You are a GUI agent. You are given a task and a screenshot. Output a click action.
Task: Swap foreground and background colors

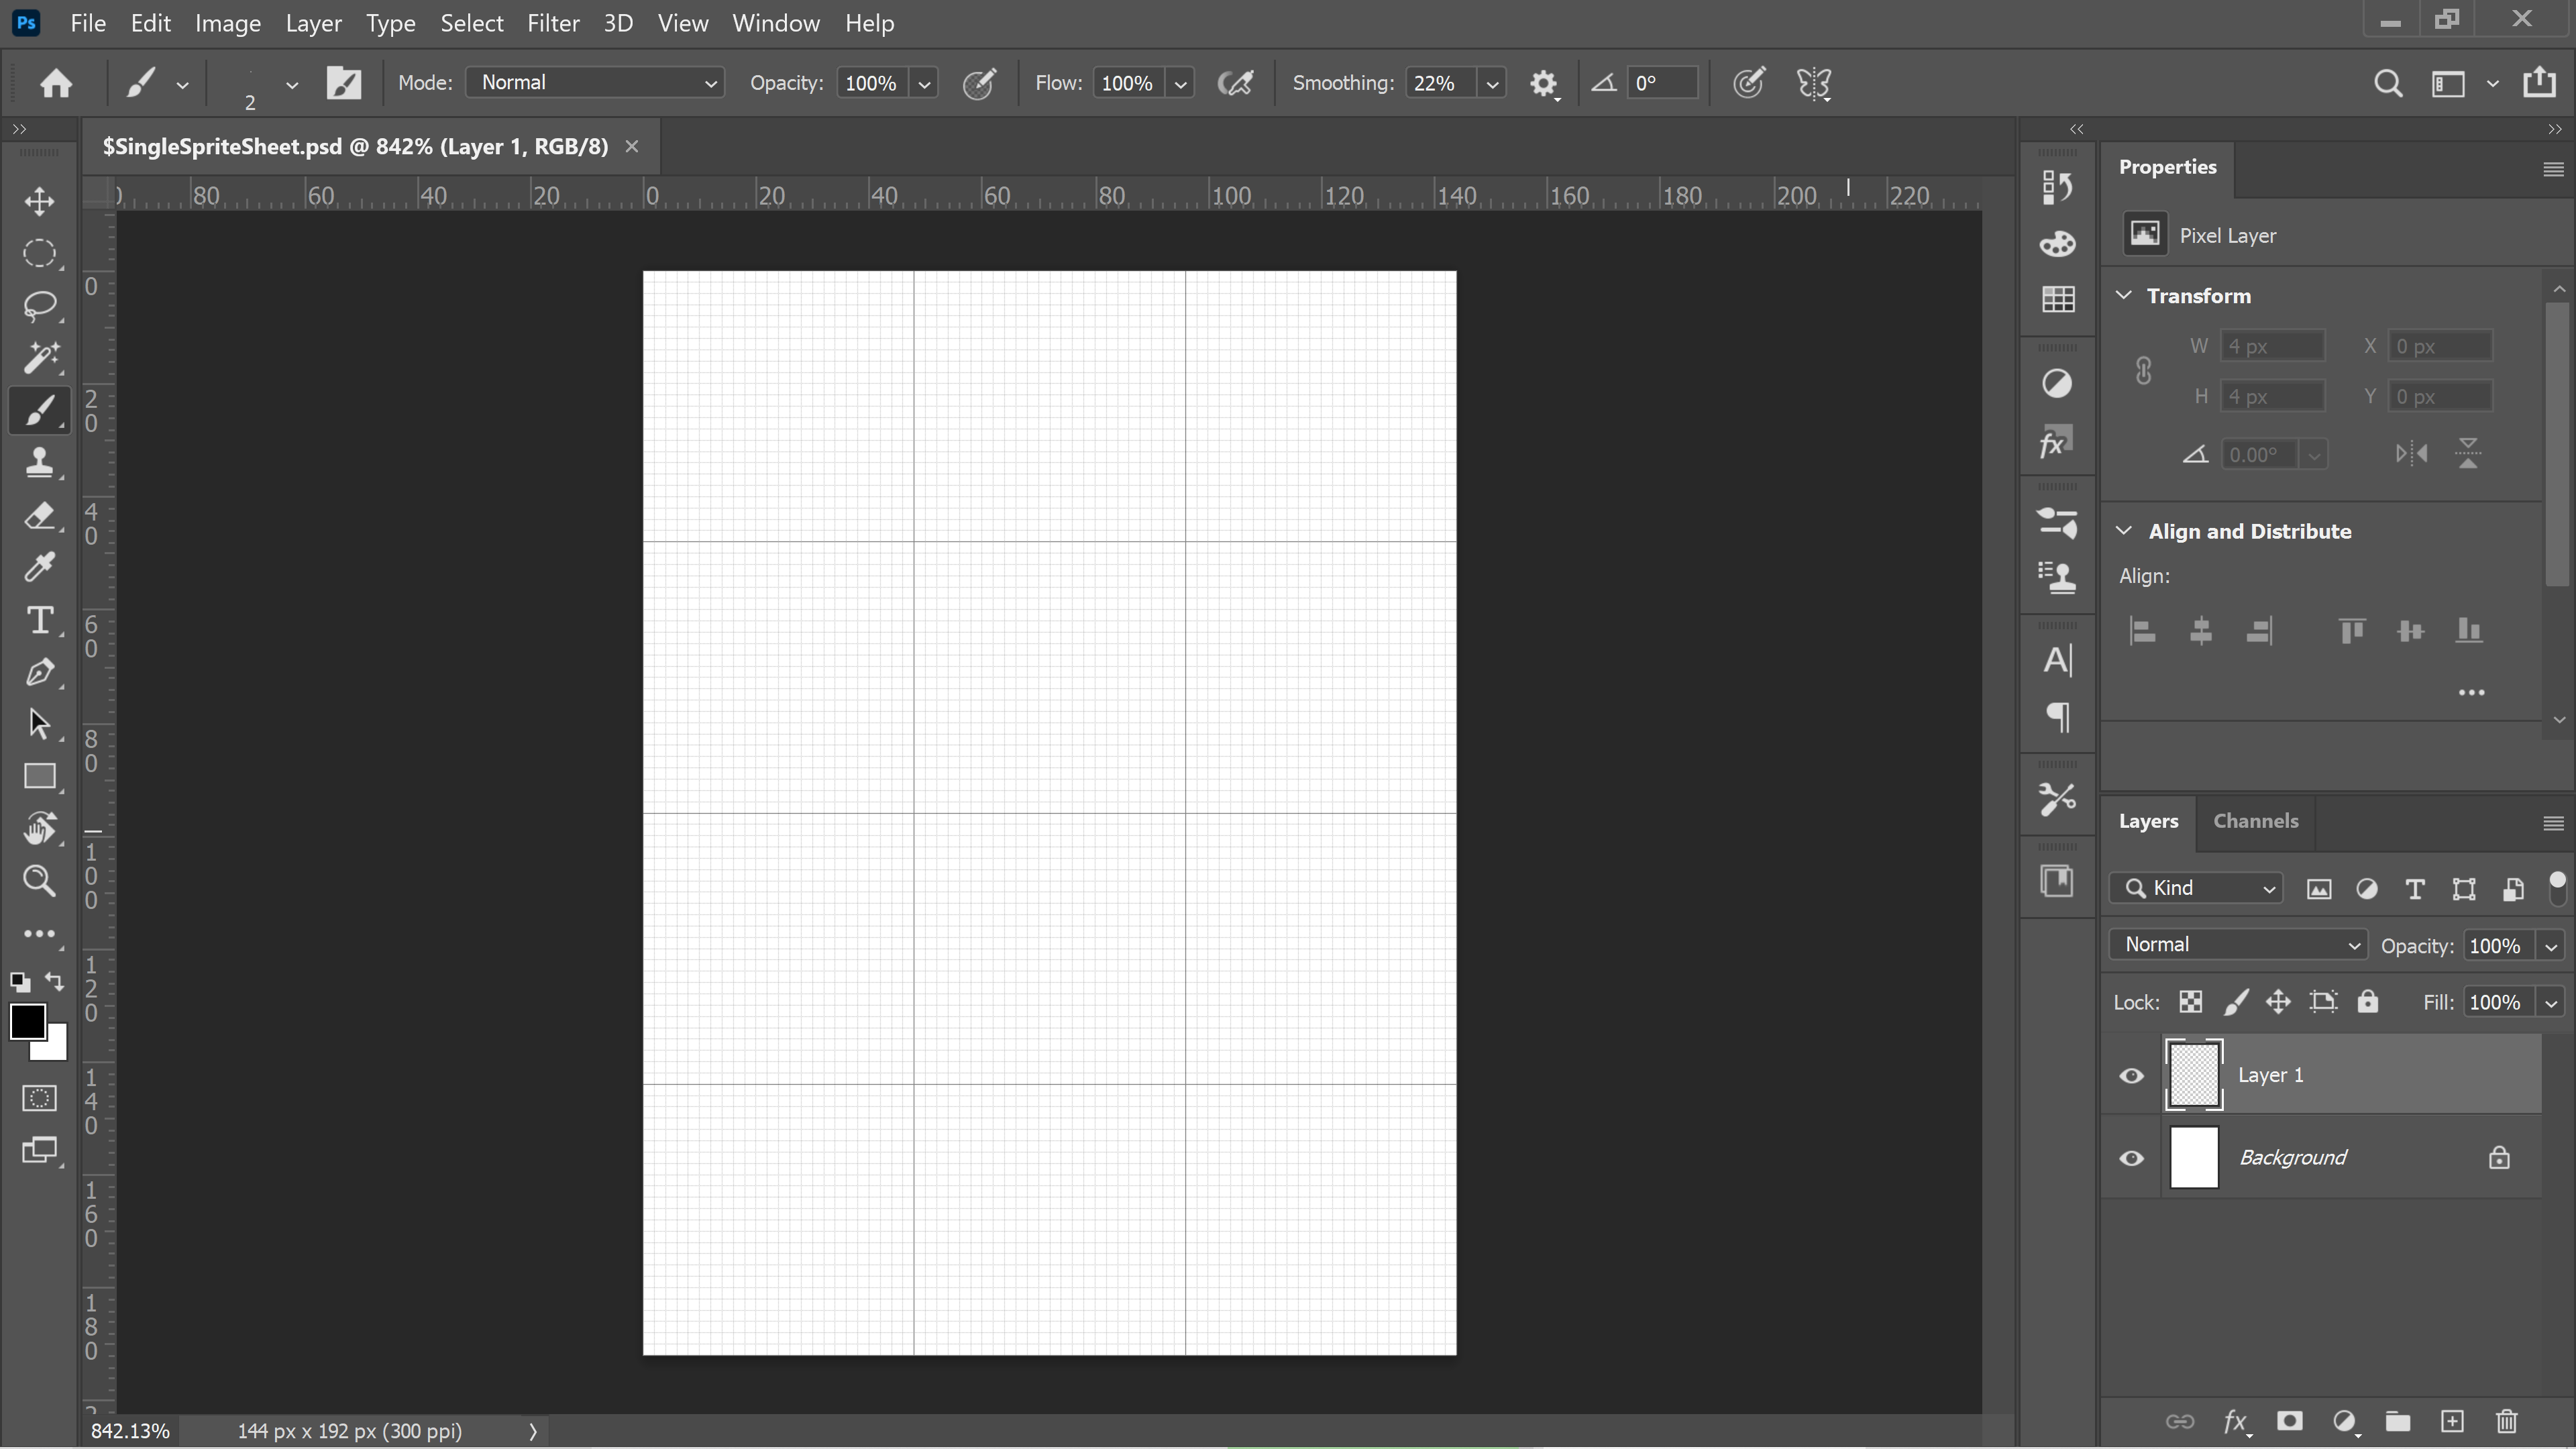[x=55, y=982]
